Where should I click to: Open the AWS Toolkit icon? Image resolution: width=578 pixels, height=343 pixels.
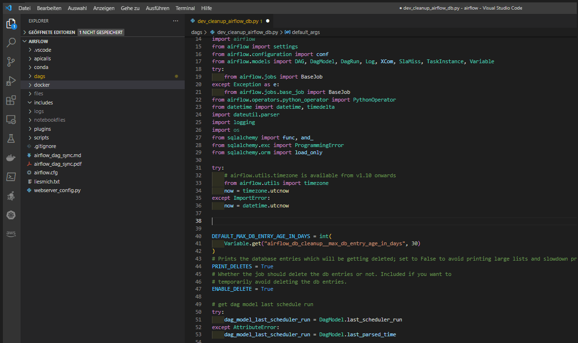(11, 234)
